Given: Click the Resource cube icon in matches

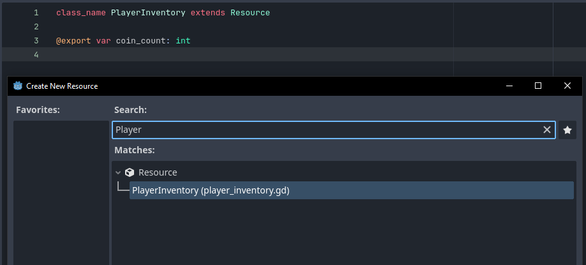Looking at the screenshot, I should click(130, 172).
